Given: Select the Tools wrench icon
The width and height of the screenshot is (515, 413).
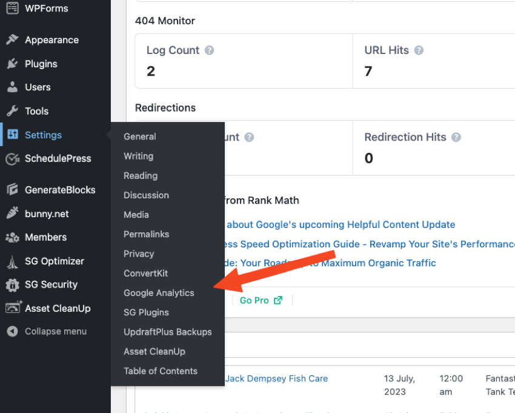Looking at the screenshot, I should (x=13, y=111).
